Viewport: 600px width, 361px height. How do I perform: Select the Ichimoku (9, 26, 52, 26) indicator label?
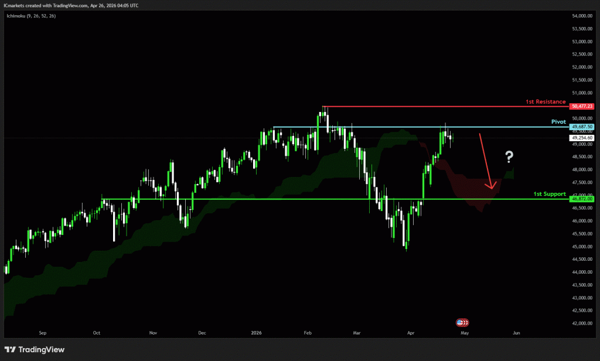[x=32, y=15]
